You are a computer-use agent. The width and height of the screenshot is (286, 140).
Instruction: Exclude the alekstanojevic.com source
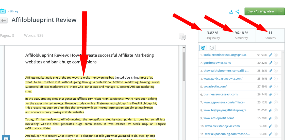pyautogui.click(x=276, y=126)
